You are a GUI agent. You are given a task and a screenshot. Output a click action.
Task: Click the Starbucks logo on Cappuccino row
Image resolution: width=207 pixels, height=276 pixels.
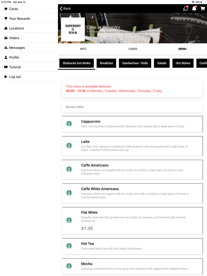[69, 124]
